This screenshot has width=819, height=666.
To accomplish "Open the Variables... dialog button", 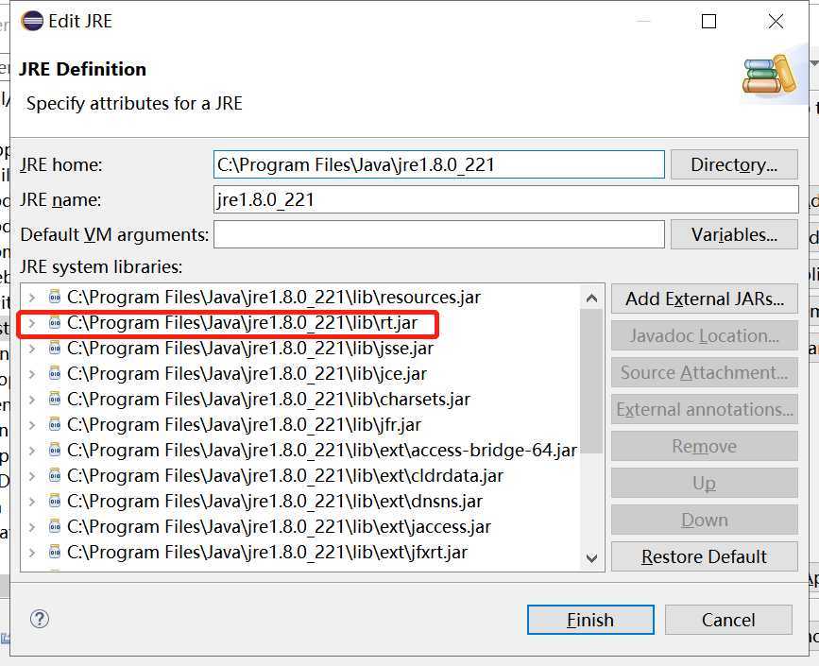I will 734,234.
